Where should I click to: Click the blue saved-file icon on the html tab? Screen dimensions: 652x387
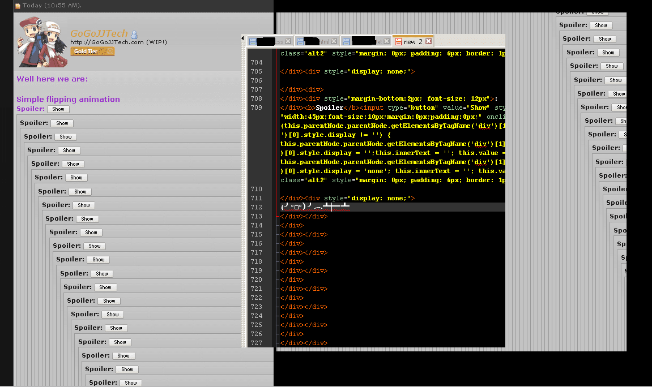[300, 41]
